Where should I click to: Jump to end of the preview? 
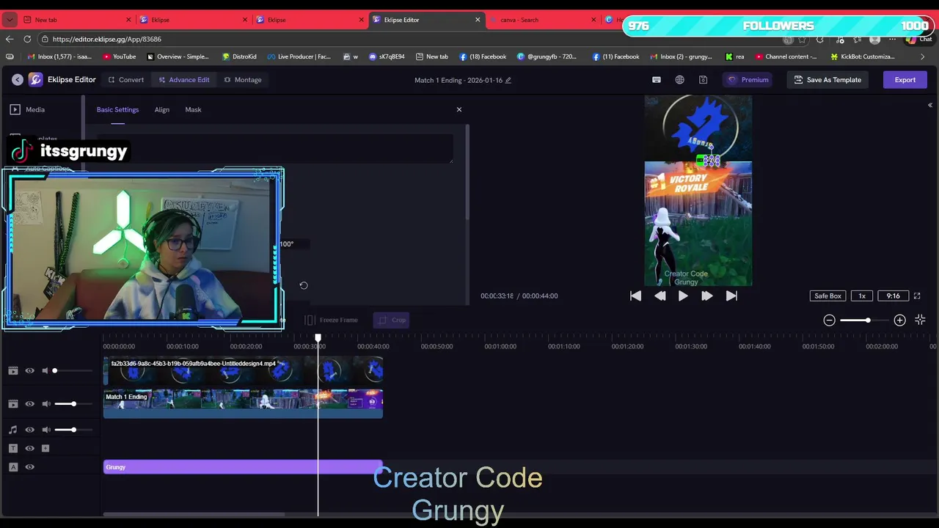click(x=731, y=296)
